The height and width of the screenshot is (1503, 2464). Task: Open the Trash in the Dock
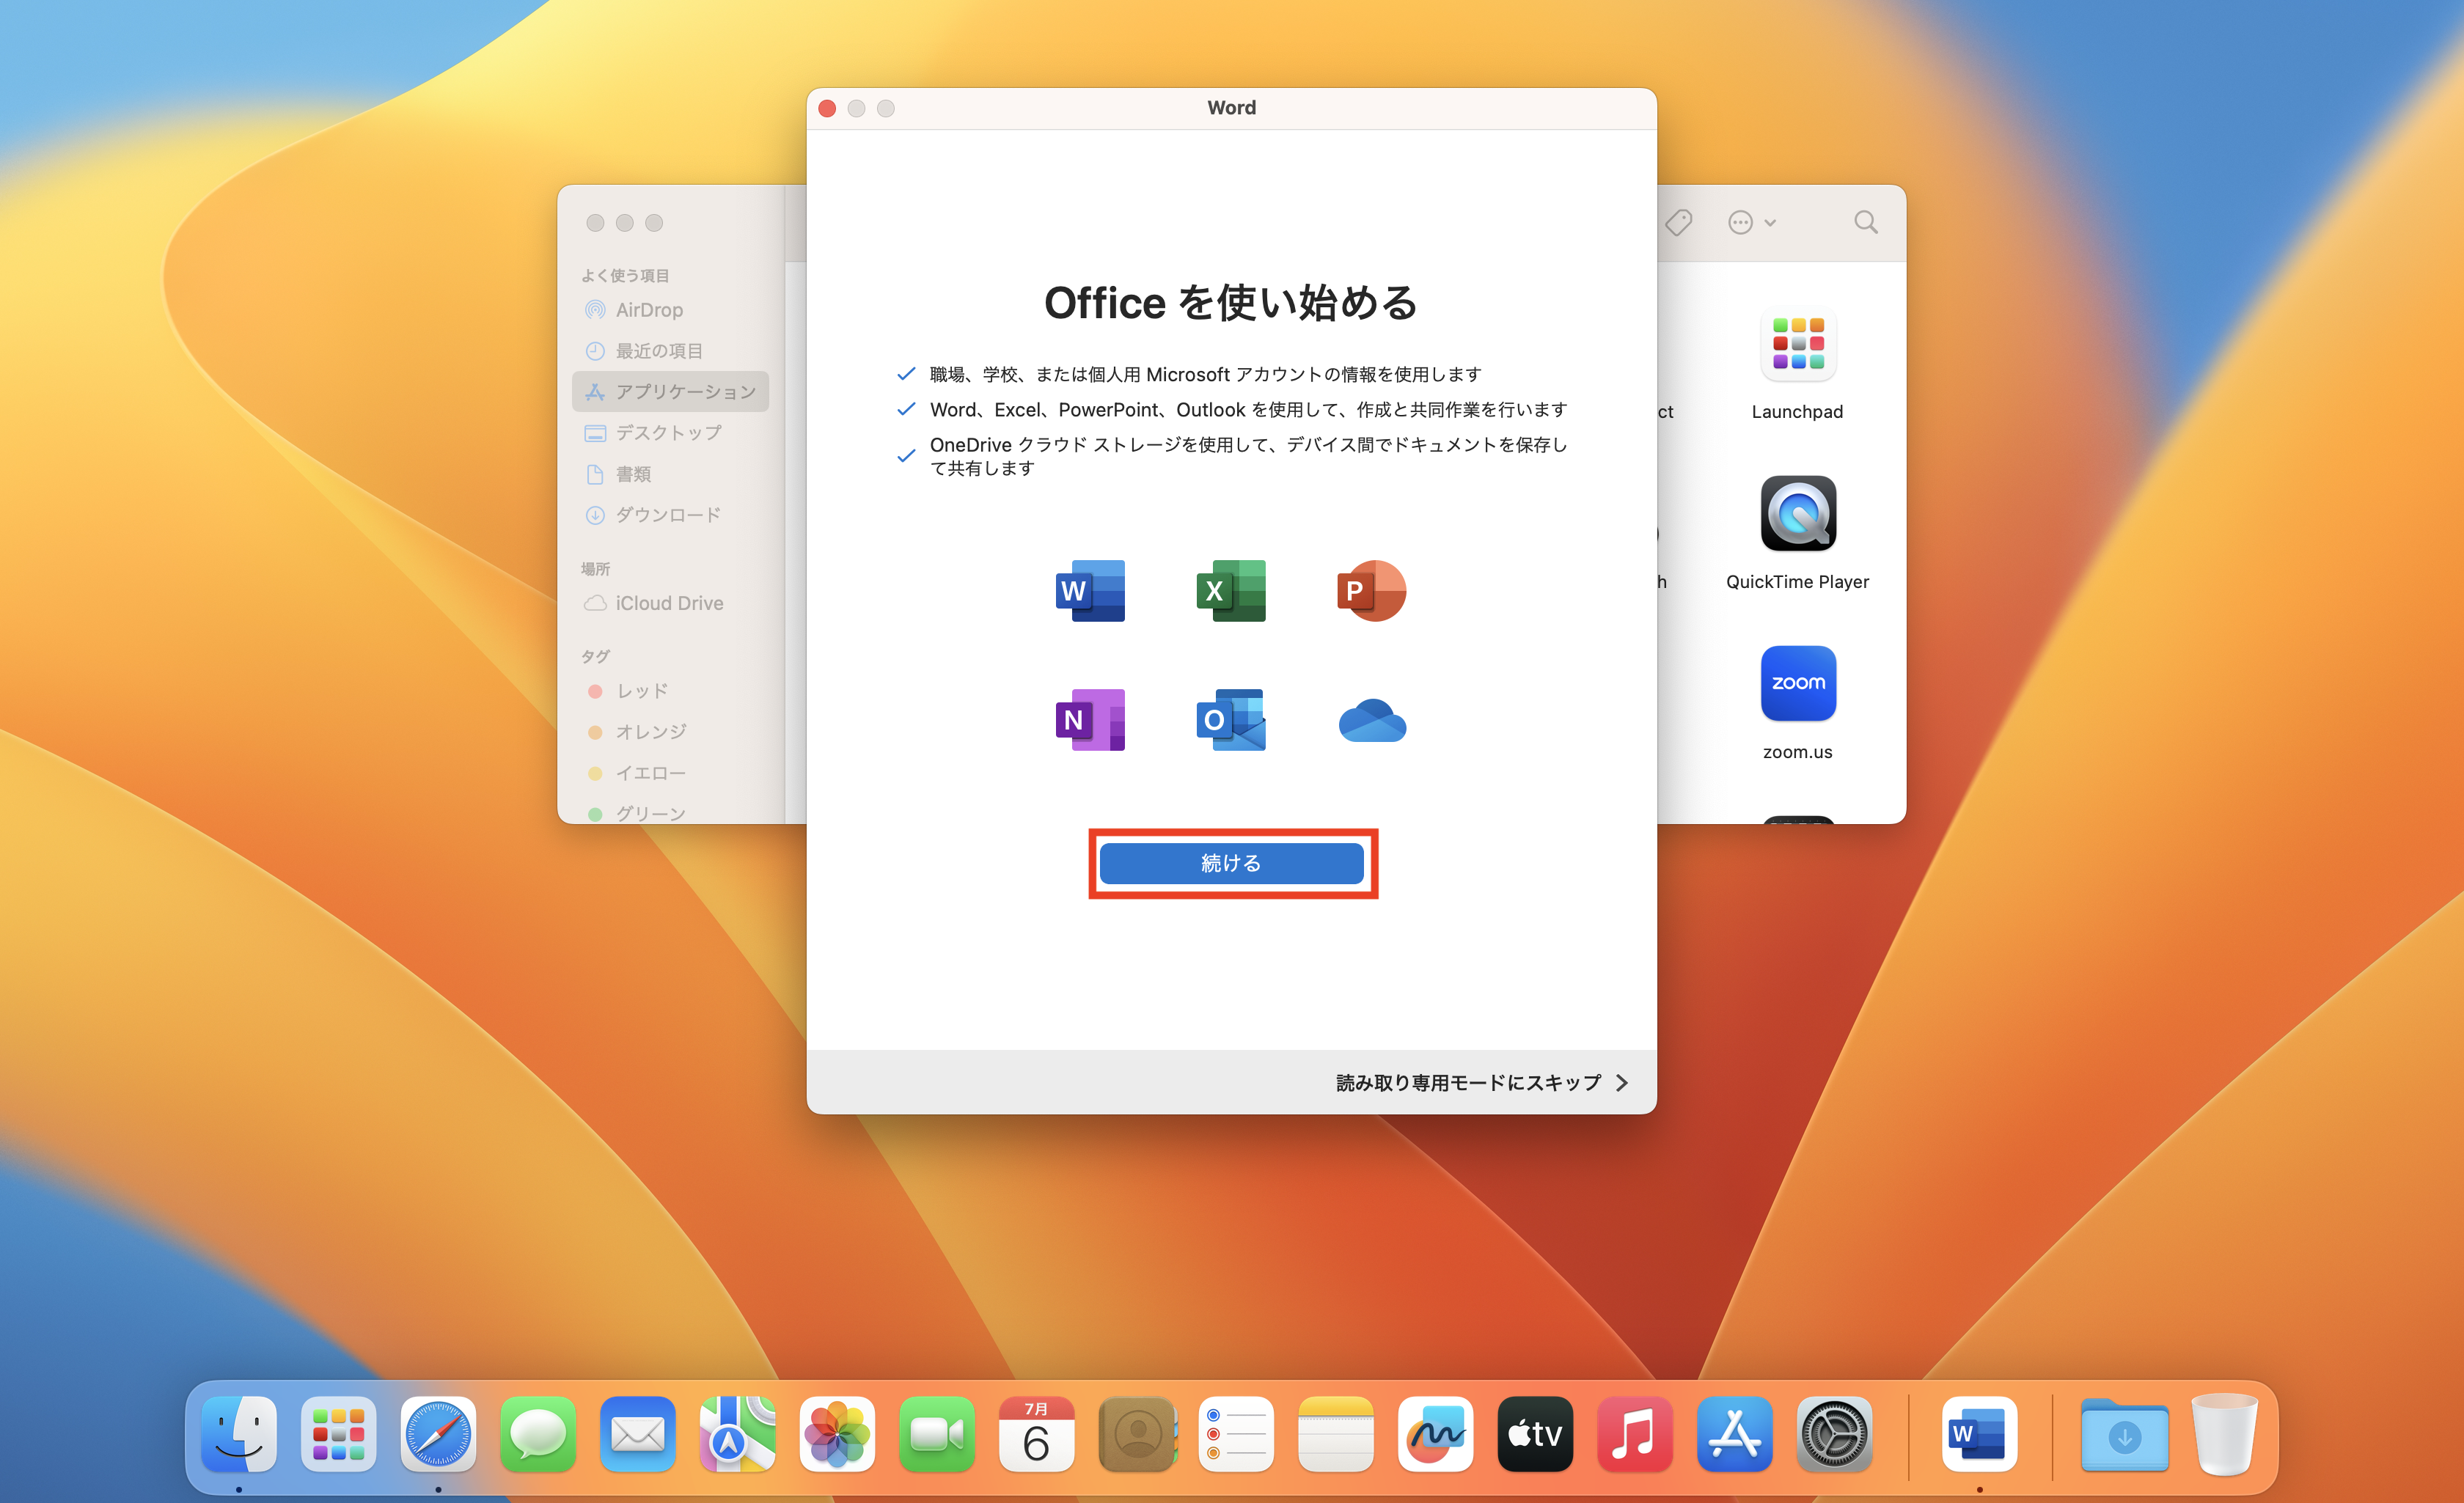pyautogui.click(x=2224, y=1435)
